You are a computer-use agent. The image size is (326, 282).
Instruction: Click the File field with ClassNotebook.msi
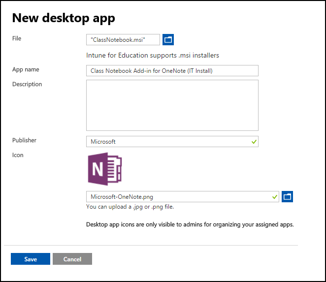(123, 39)
